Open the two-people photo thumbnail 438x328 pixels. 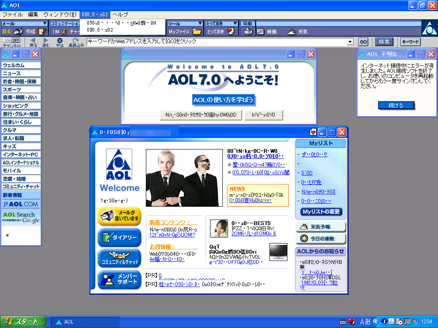(x=184, y=178)
